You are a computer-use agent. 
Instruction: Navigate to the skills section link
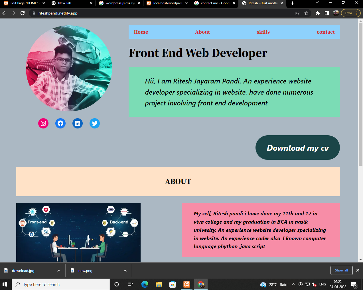(x=263, y=32)
